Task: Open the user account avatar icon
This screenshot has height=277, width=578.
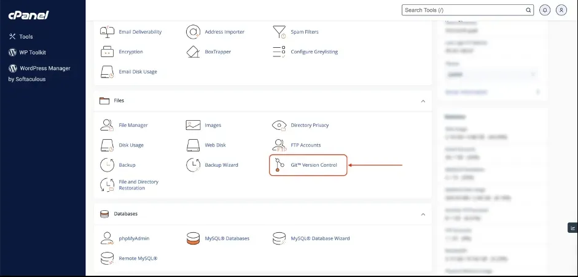Action: (561, 10)
